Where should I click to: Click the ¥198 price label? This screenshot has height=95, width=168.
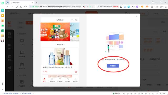pos(45,72)
